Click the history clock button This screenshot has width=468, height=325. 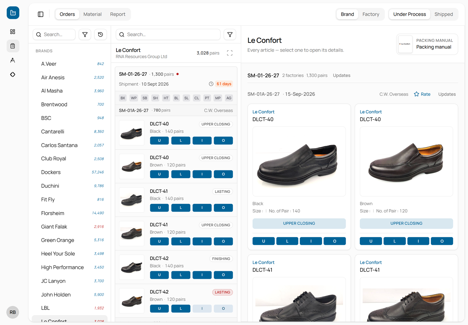pyautogui.click(x=100, y=34)
